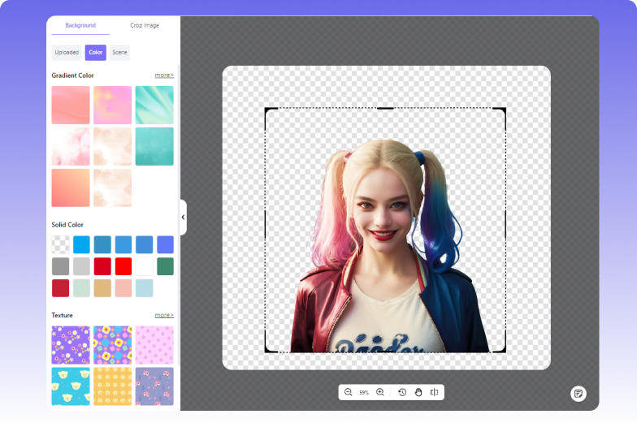Apply the pink dotted texture
This screenshot has height=427, width=637.
pos(154,345)
